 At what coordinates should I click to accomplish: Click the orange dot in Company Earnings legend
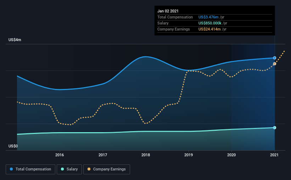coord(89,169)
